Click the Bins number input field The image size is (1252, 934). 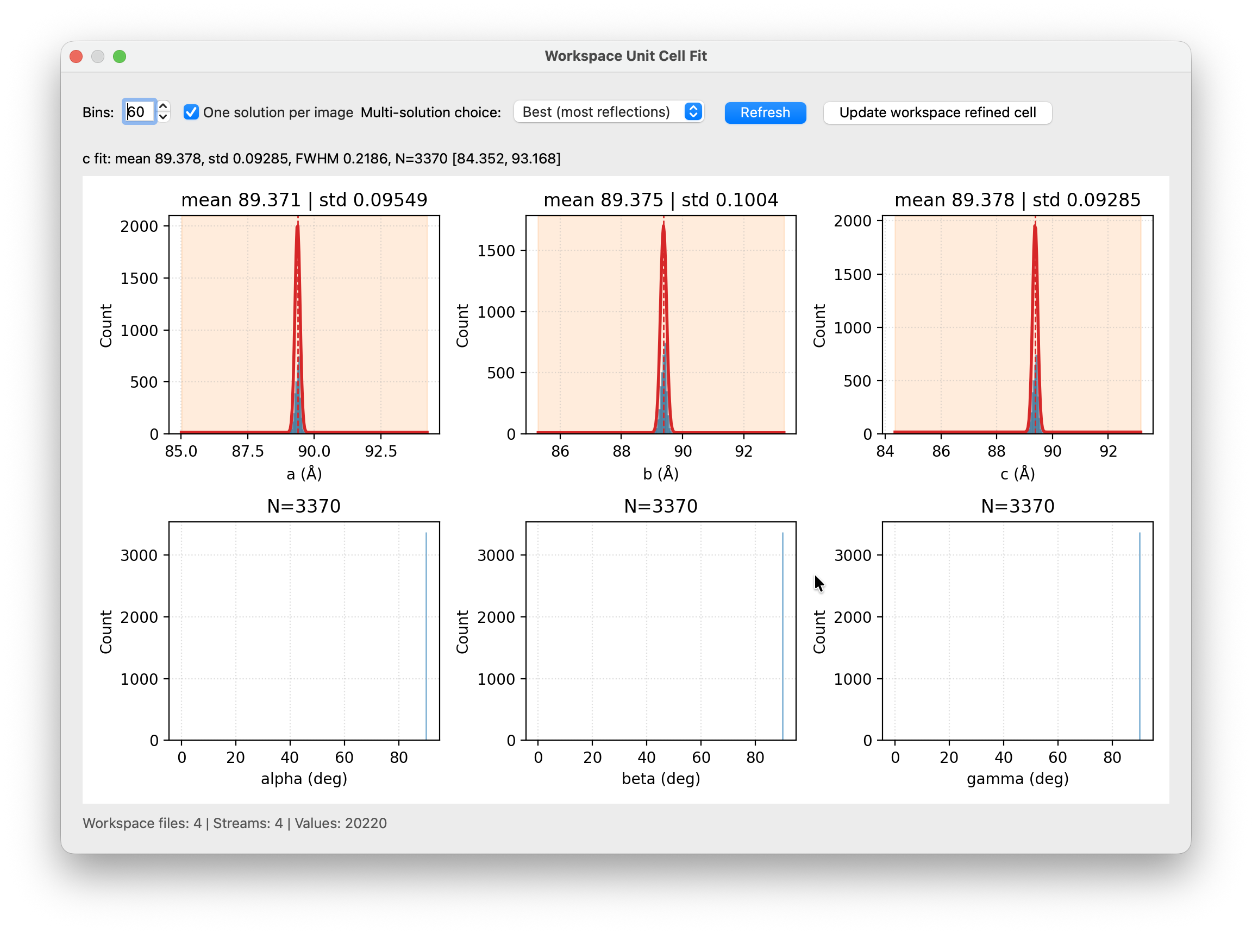click(139, 112)
